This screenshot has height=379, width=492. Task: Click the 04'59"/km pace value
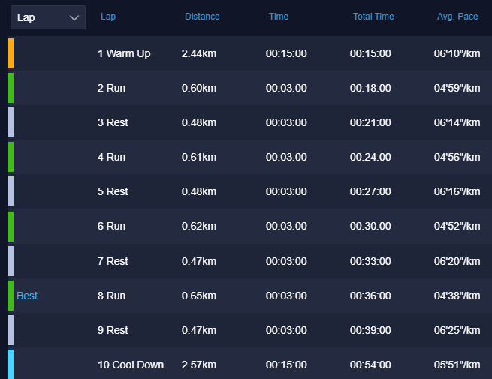point(457,88)
